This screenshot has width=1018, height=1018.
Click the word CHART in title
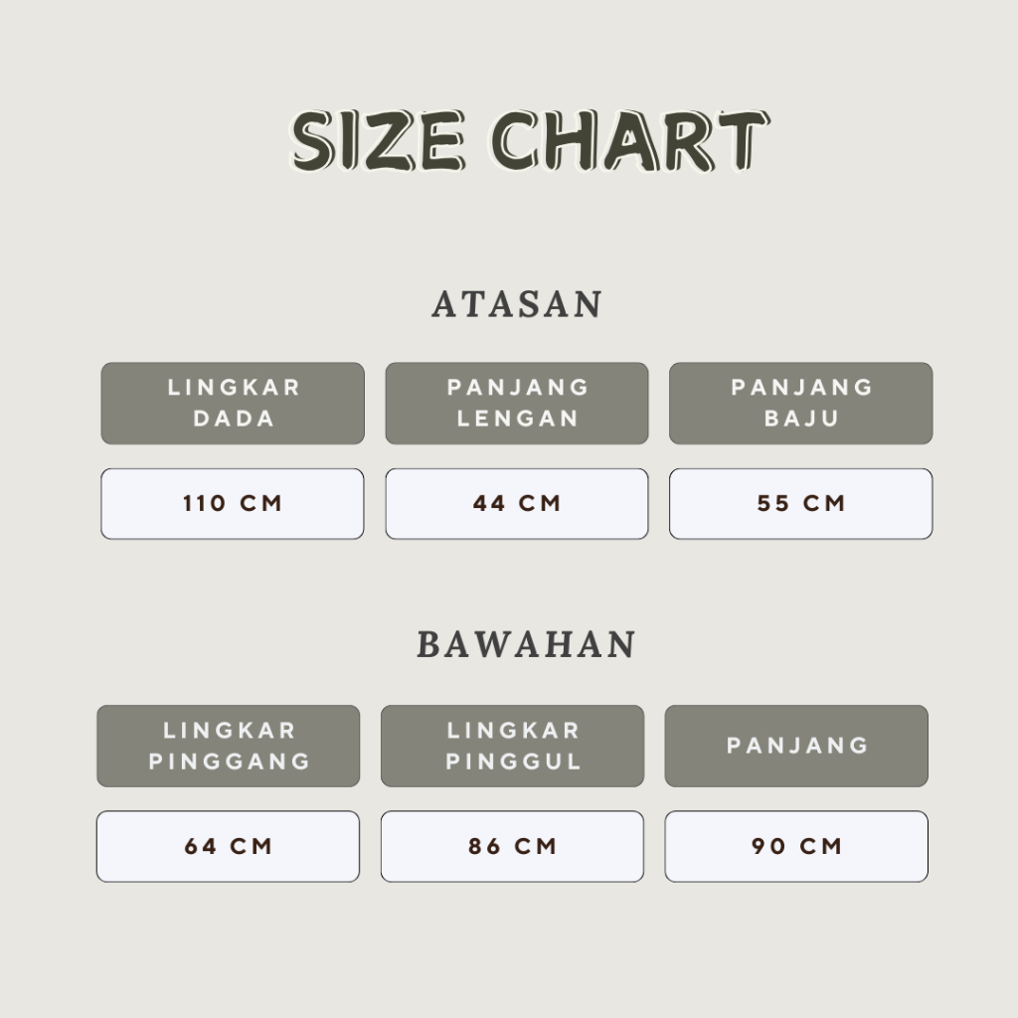630,141
